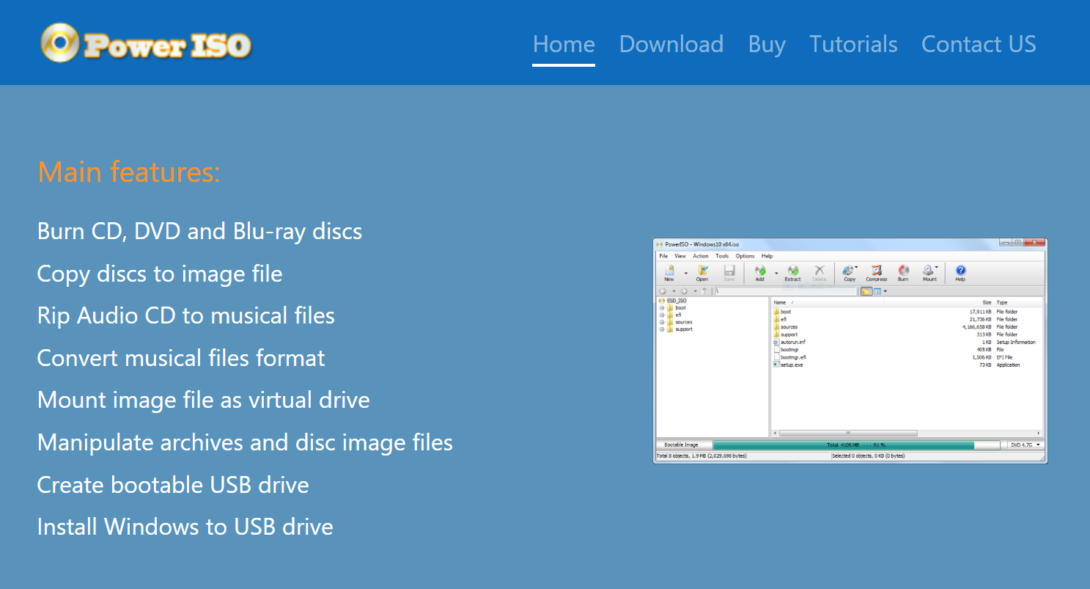
Task: Navigate to Tutorials in the header
Action: point(853,44)
